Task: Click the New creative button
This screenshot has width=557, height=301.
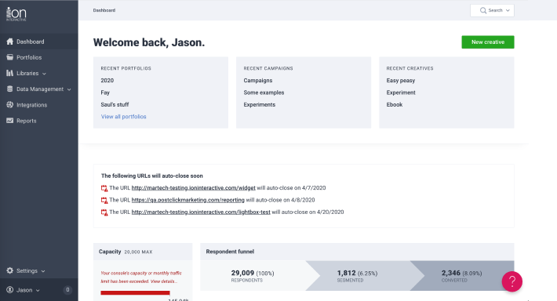Action: (x=488, y=42)
